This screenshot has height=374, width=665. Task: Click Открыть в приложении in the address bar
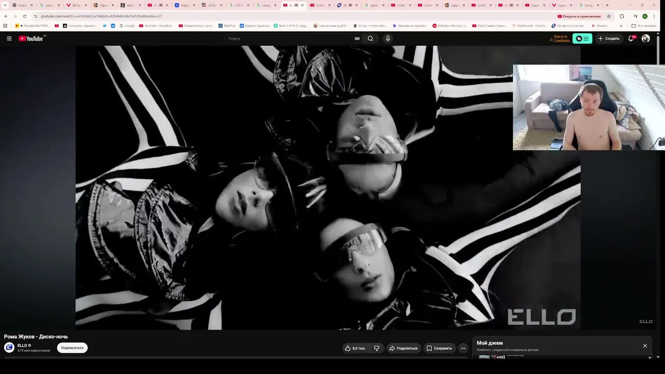click(579, 16)
